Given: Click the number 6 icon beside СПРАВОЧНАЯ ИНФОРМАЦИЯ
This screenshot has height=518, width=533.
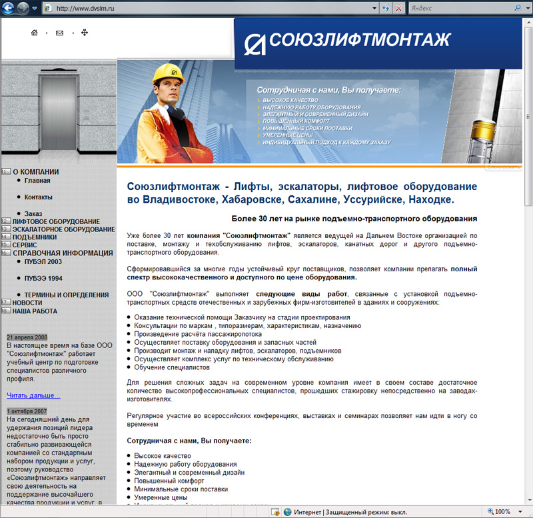Looking at the screenshot, I should point(6,253).
